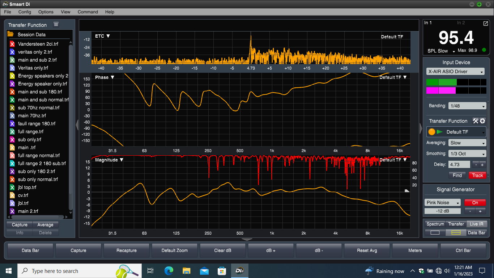Screen dimensions: 494x278
Task: Click the Delay value field showing 4.73
Action: point(459,164)
